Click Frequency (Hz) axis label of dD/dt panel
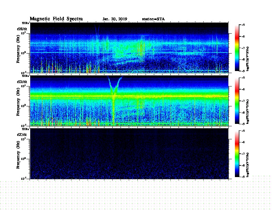Image resolution: width=272 pixels, height=210 pixels. pyautogui.click(x=18, y=102)
